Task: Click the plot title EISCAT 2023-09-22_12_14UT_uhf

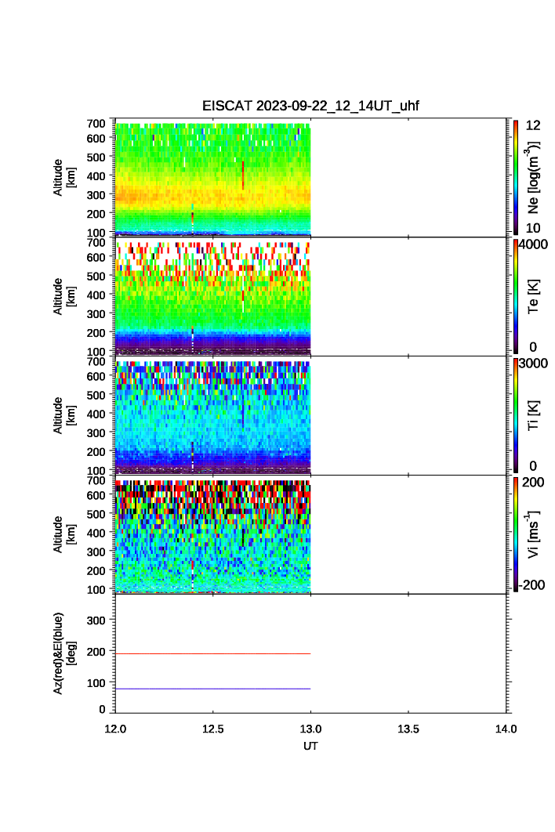Action: pyautogui.click(x=310, y=107)
